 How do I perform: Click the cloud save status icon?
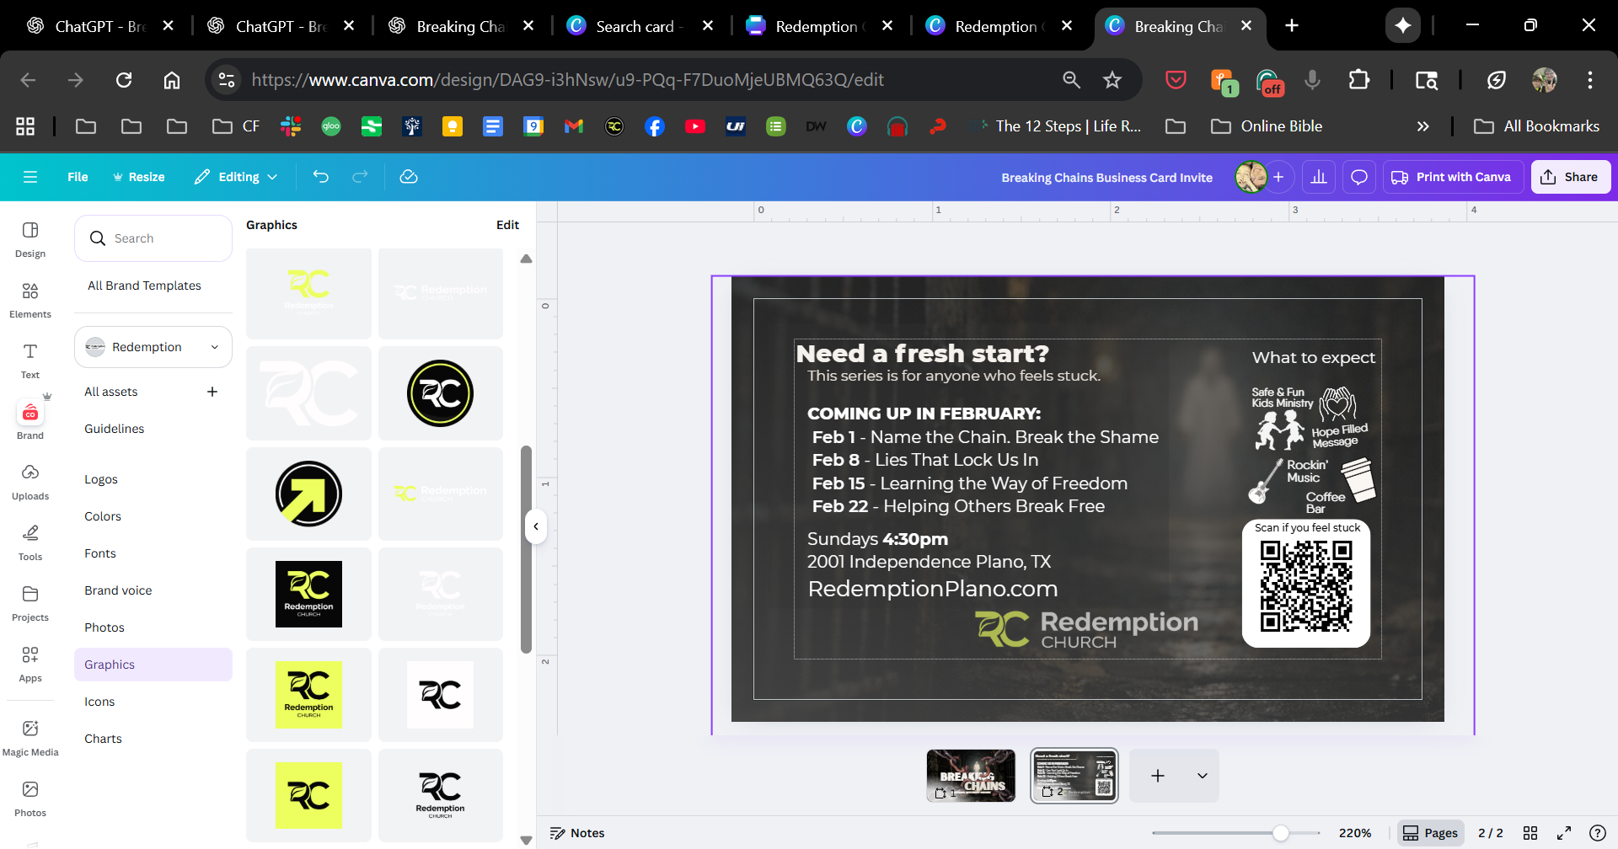click(x=409, y=177)
